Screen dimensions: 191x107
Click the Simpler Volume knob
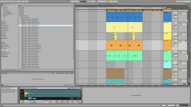click(x=78, y=102)
